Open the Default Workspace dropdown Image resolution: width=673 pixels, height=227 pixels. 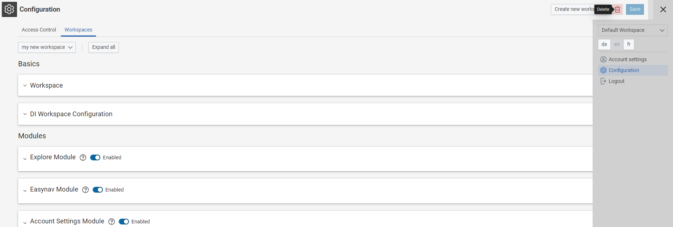(x=632, y=30)
